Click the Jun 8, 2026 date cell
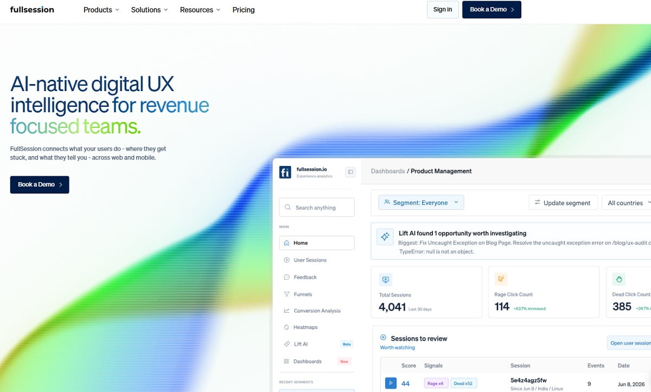The image size is (651, 392). click(x=632, y=383)
